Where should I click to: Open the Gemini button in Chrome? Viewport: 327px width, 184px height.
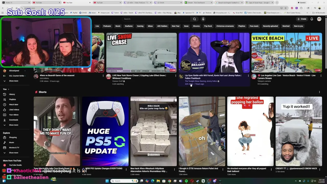point(301,3)
